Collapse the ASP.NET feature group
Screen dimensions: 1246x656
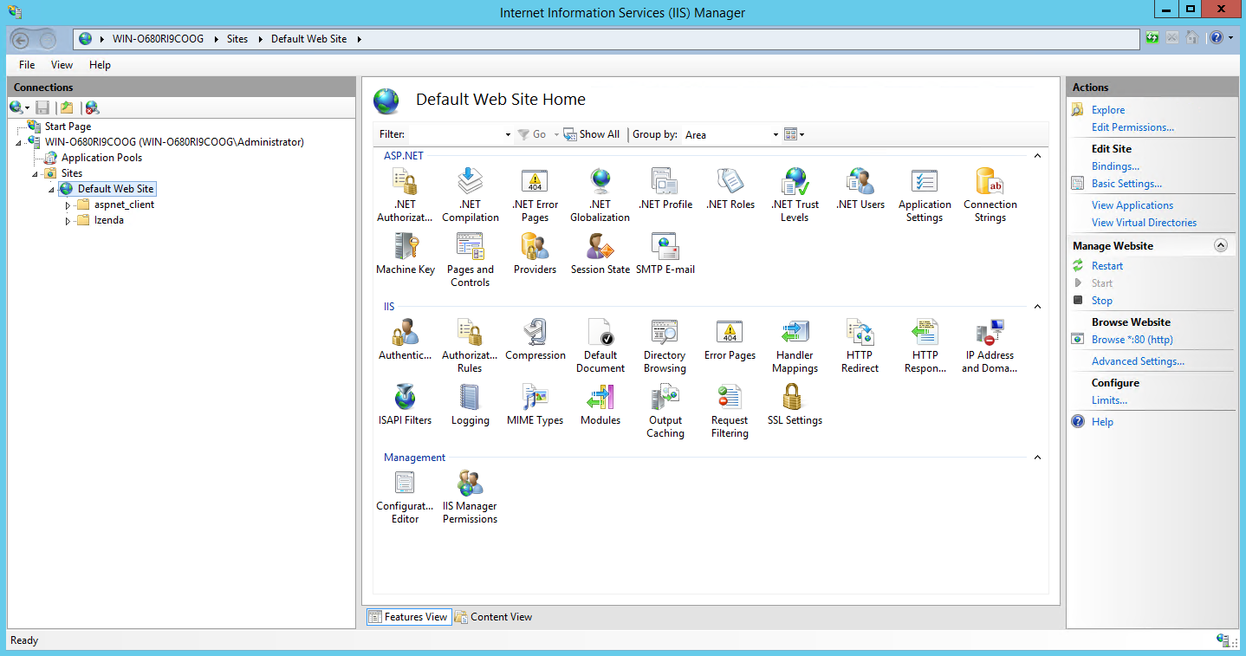coord(1037,156)
